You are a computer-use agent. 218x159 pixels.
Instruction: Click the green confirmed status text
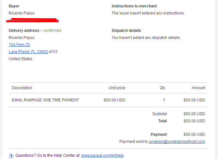coord(52,31)
